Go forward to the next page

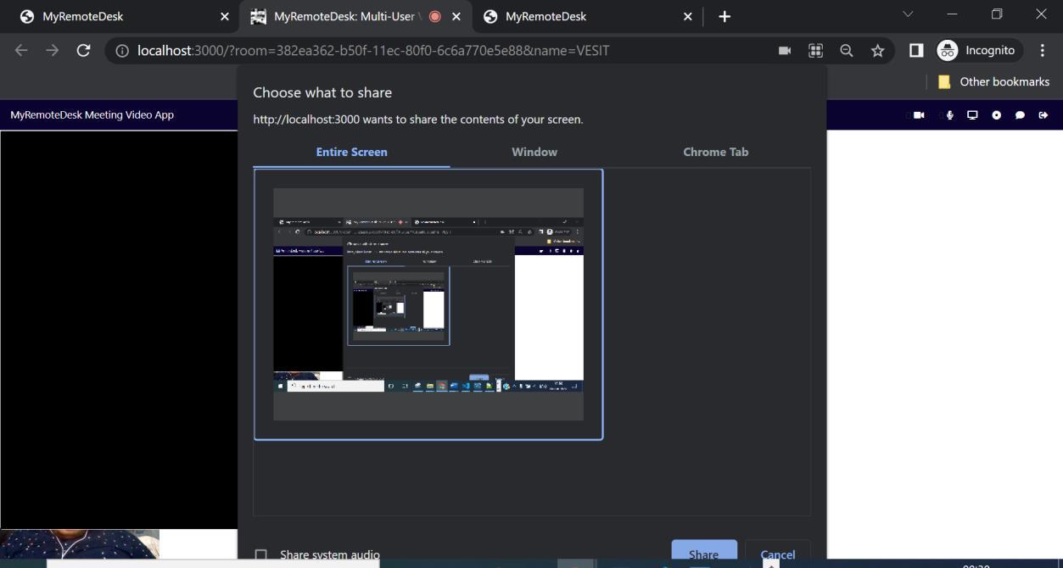53,51
